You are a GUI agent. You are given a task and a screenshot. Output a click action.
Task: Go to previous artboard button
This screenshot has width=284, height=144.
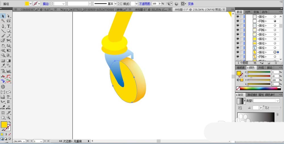[x=32, y=141]
